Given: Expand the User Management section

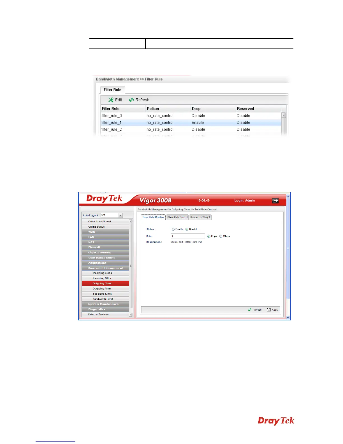Looking at the screenshot, I should (105, 258).
